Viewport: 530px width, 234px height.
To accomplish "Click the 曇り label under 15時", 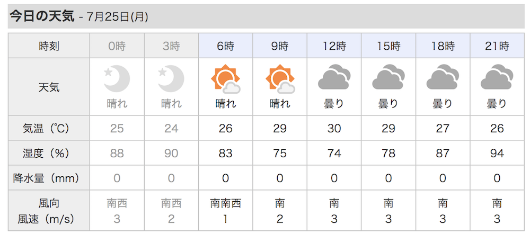I will [x=388, y=104].
